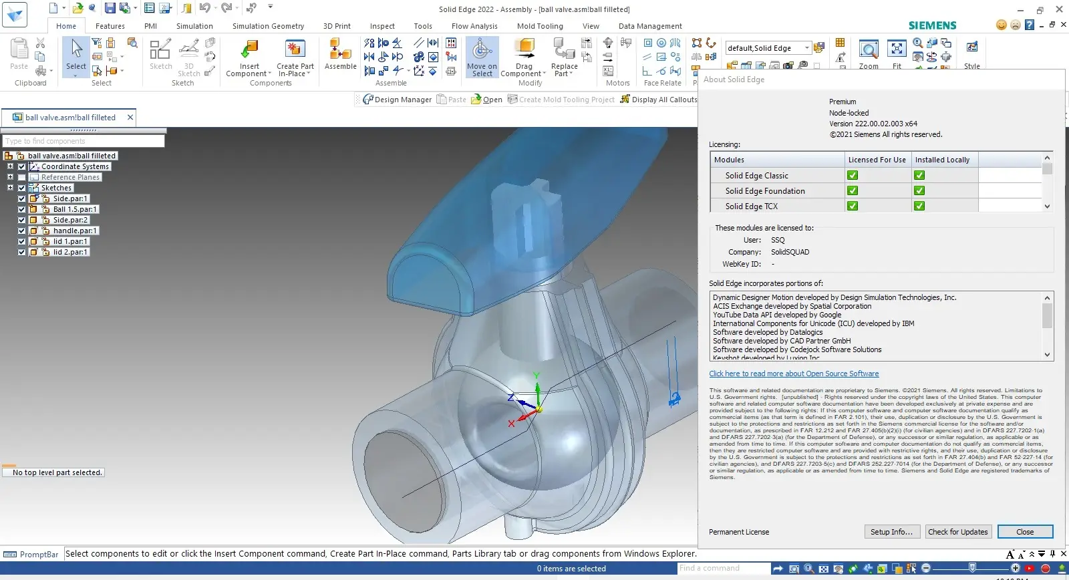Click the YouTube icon in status bar
The width and height of the screenshot is (1069, 580).
tap(1030, 569)
